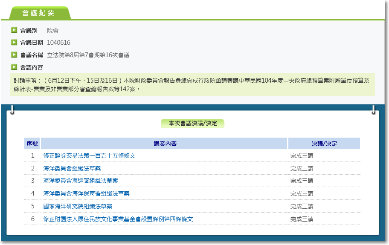The image size is (389, 245).
Task: Click the 議案內容 column header
Action: coord(165,144)
